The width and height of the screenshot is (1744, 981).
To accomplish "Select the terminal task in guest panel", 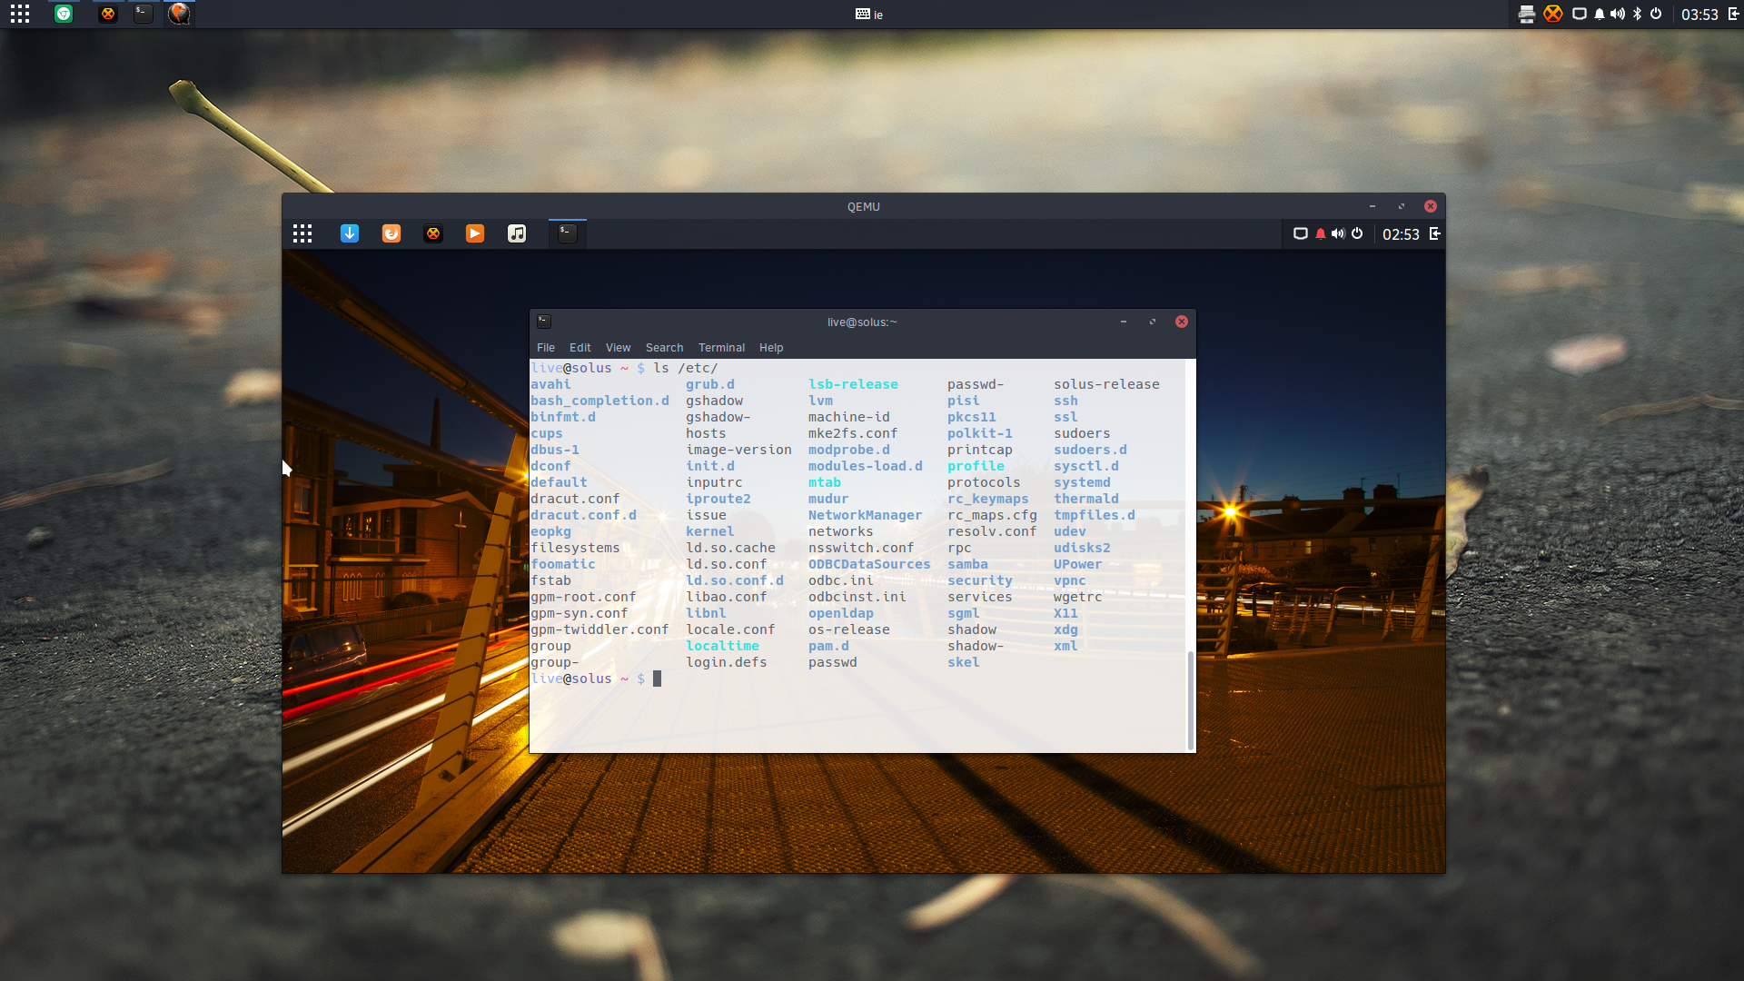I will tap(567, 233).
